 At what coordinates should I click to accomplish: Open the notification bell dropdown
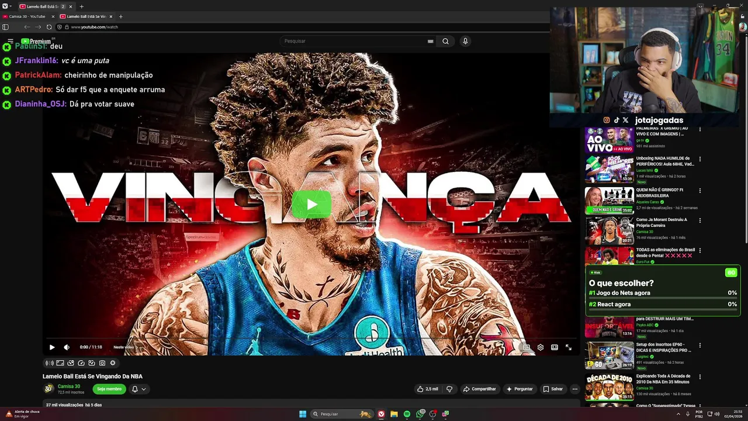click(138, 389)
